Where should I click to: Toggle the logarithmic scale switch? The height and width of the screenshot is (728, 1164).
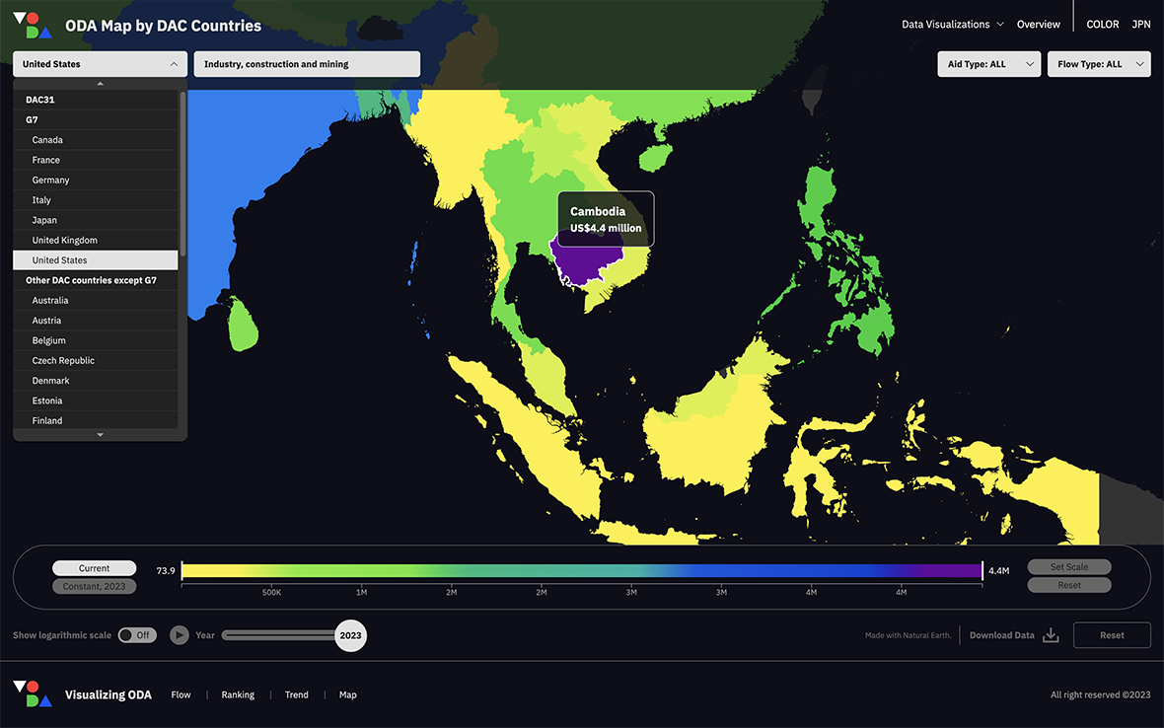pos(137,635)
